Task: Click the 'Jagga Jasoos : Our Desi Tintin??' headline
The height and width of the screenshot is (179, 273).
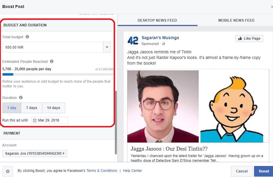Action: [169, 149]
